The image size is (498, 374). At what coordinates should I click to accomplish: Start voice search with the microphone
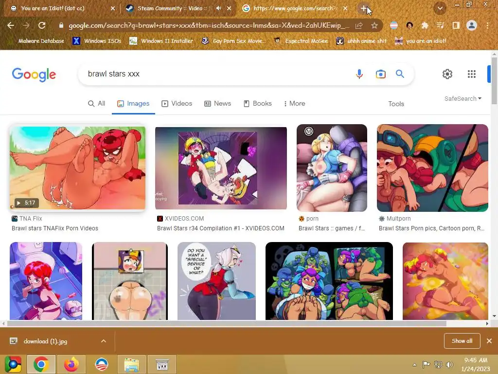tap(359, 74)
